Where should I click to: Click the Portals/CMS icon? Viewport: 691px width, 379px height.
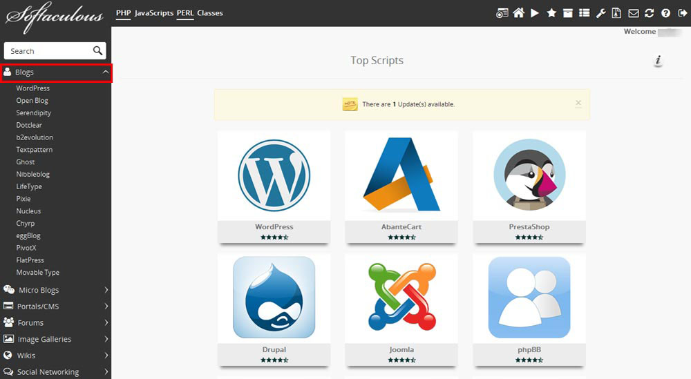tap(8, 306)
